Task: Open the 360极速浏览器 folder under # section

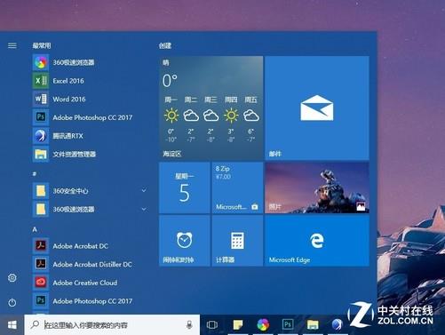Action: [91, 209]
